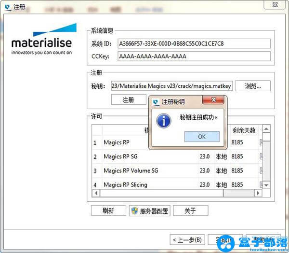Close the 注册秘钥 message dialog
The image size is (289, 253).
(213, 100)
